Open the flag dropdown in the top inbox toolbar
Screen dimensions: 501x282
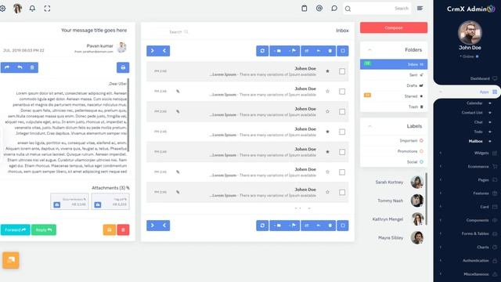292,51
